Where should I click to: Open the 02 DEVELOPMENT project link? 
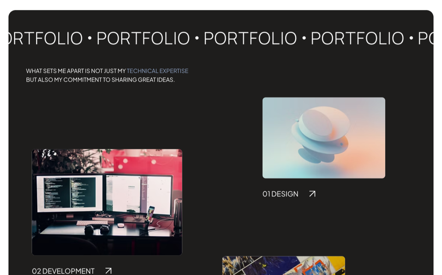(63, 271)
